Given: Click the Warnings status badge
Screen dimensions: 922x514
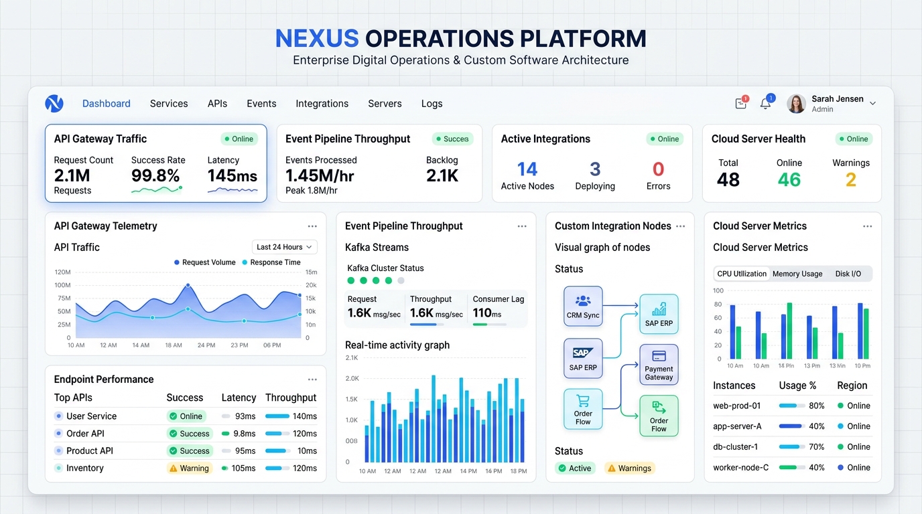Looking at the screenshot, I should point(629,468).
